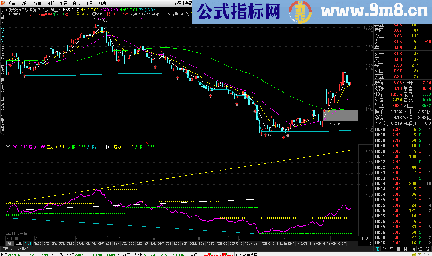Click the app logo icon in menu bar

3,3
